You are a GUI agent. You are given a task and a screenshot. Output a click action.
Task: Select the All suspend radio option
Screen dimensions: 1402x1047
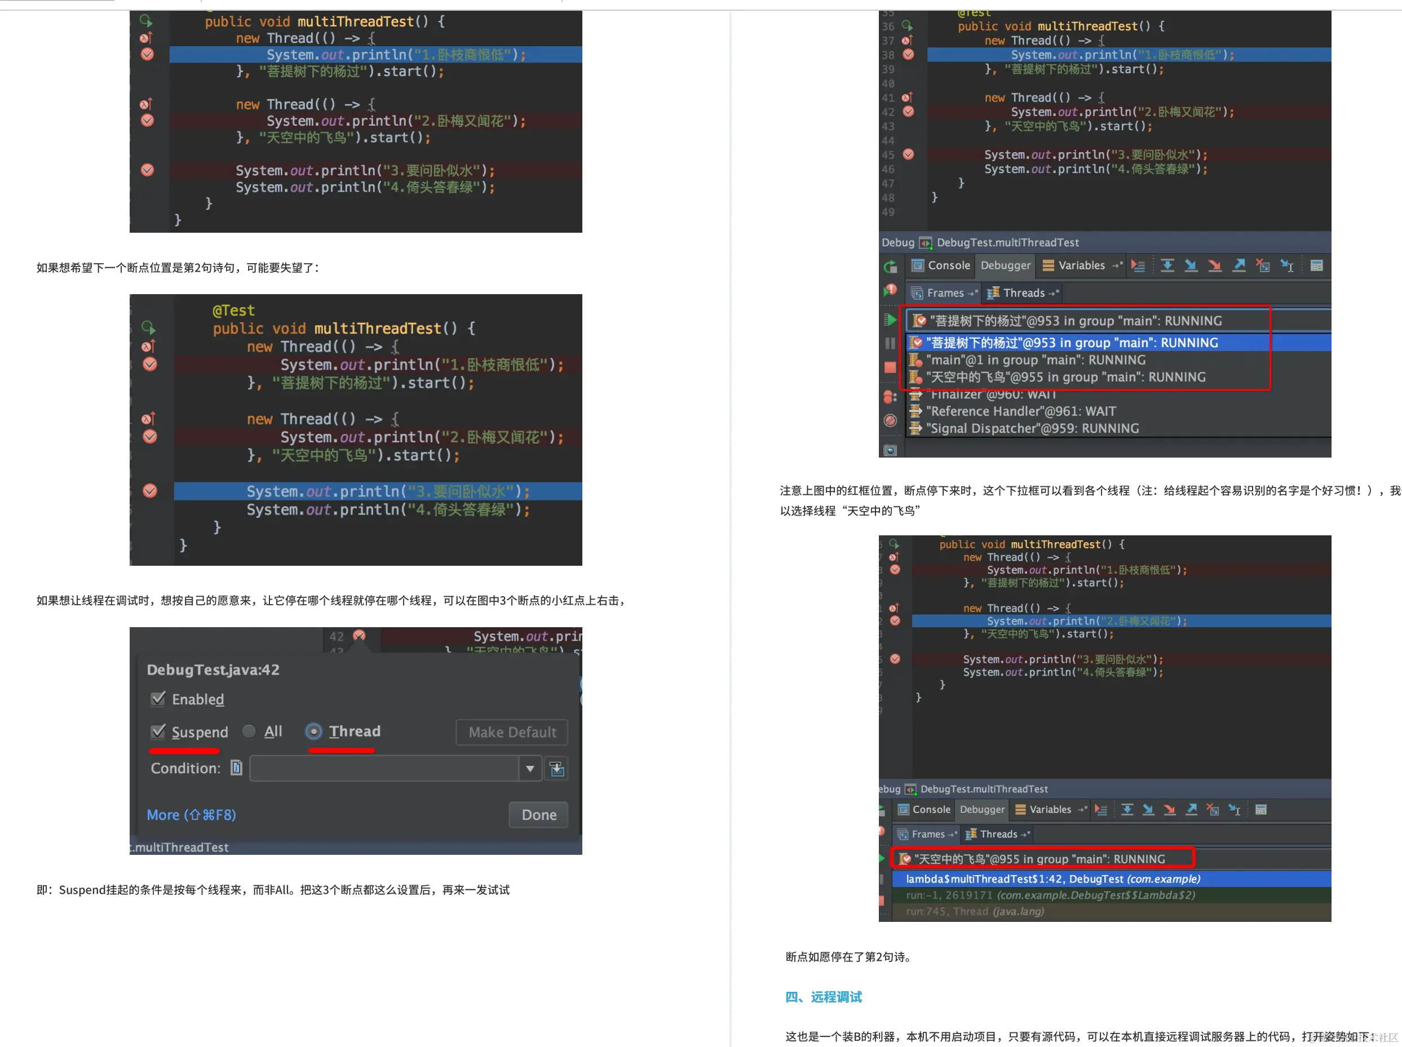tap(249, 731)
